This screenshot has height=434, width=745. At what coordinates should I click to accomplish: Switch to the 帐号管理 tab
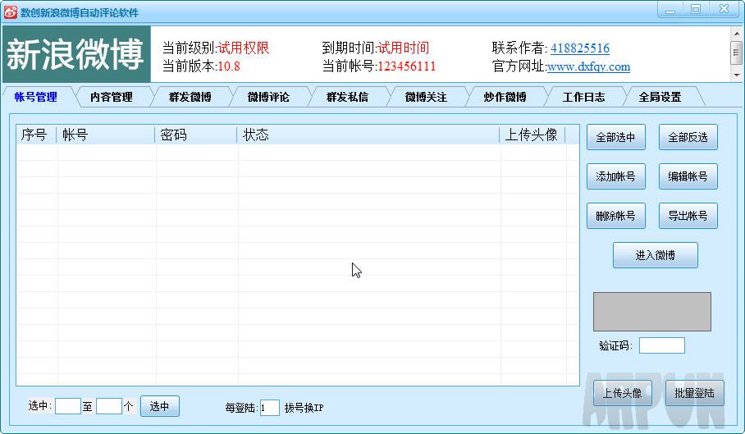37,97
